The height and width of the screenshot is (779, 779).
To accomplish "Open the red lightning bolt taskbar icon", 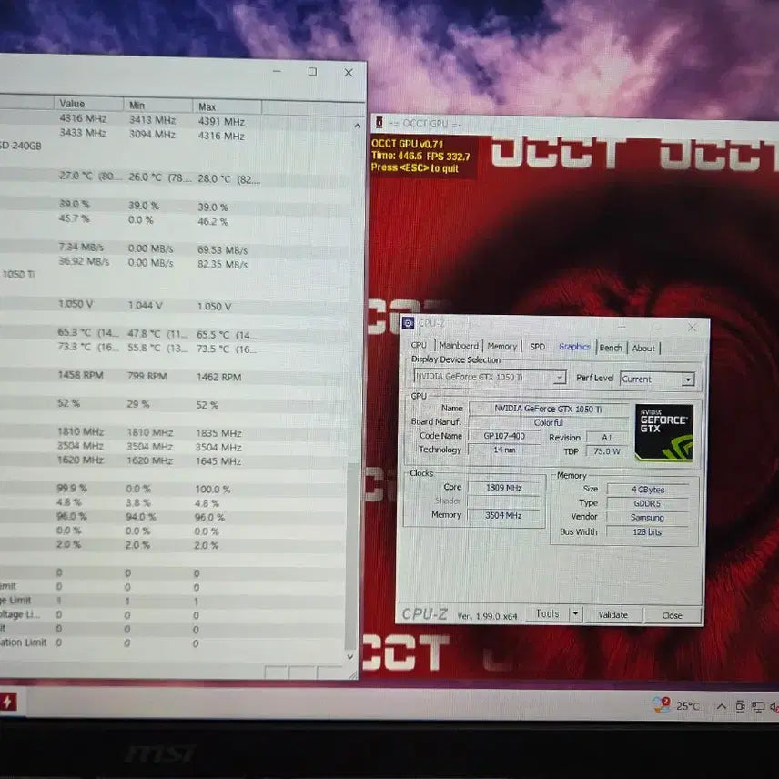I will [x=8, y=702].
